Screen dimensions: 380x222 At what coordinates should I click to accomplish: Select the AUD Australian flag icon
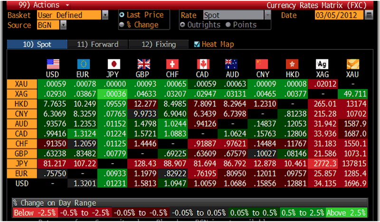click(x=231, y=65)
